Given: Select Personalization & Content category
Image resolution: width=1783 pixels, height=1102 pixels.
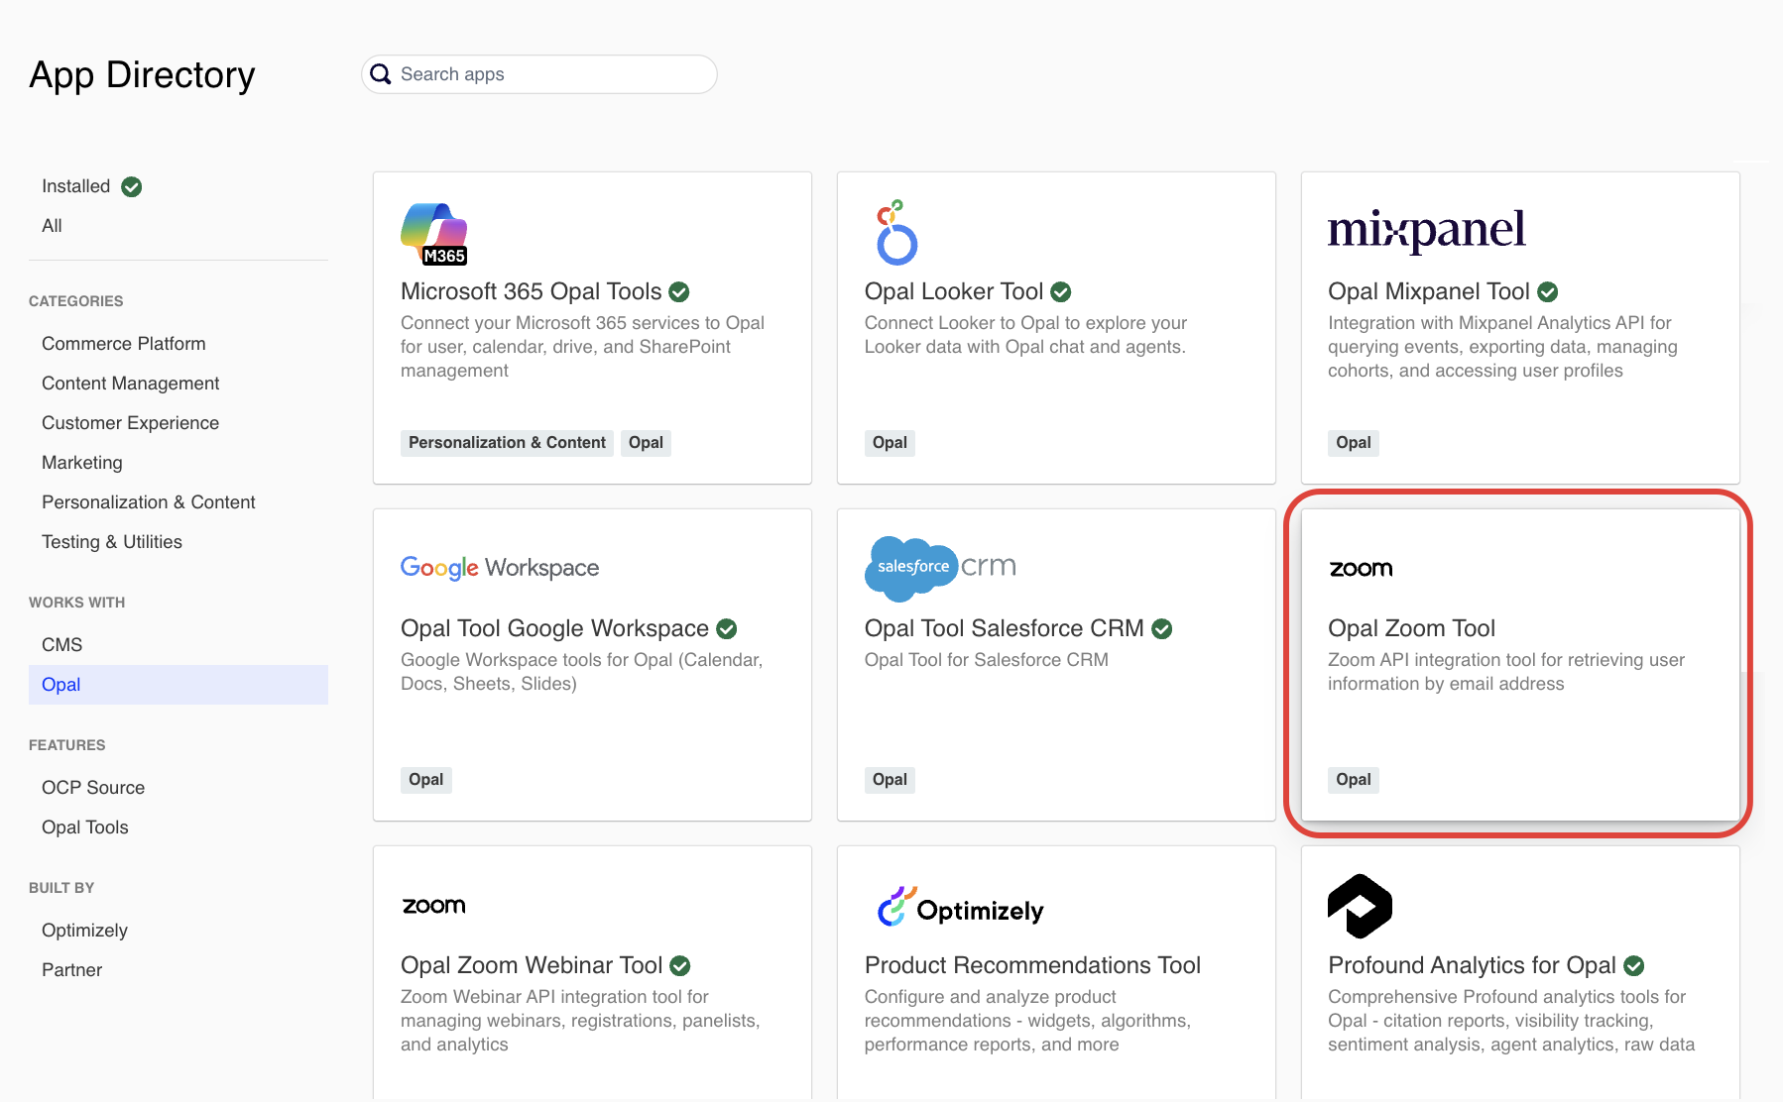Looking at the screenshot, I should tap(149, 502).
